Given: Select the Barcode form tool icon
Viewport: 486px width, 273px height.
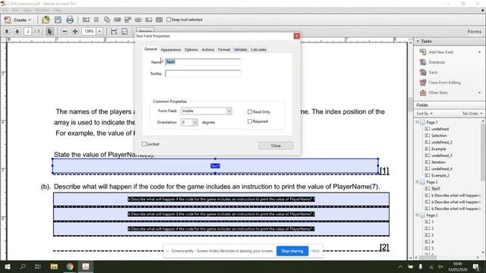Looking at the screenshot, I should [159, 20].
